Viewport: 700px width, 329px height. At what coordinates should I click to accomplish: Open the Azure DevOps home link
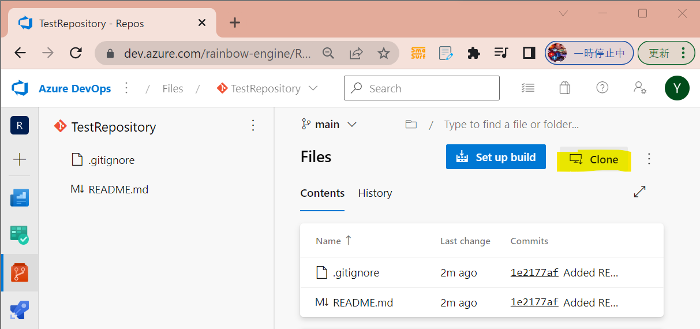[75, 88]
